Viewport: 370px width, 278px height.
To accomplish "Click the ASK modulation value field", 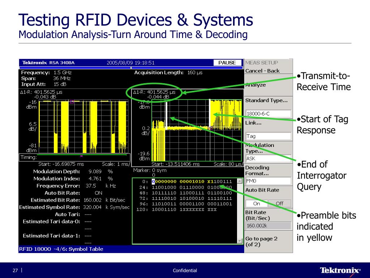I will point(268,159).
